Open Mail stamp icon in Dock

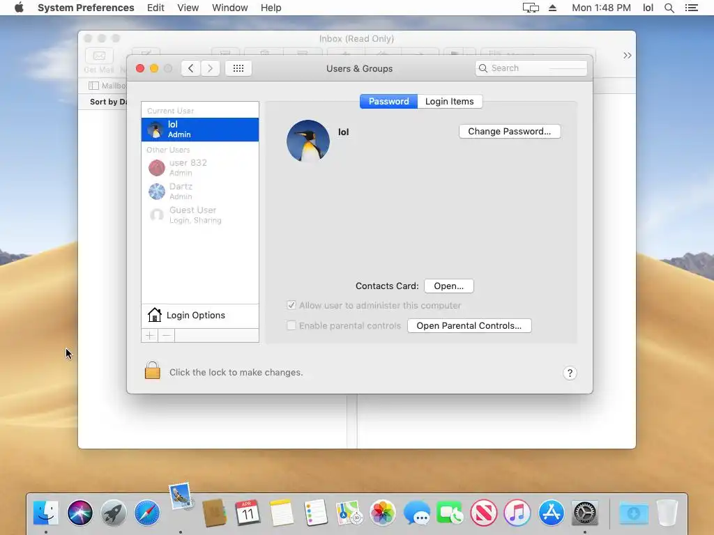[181, 496]
